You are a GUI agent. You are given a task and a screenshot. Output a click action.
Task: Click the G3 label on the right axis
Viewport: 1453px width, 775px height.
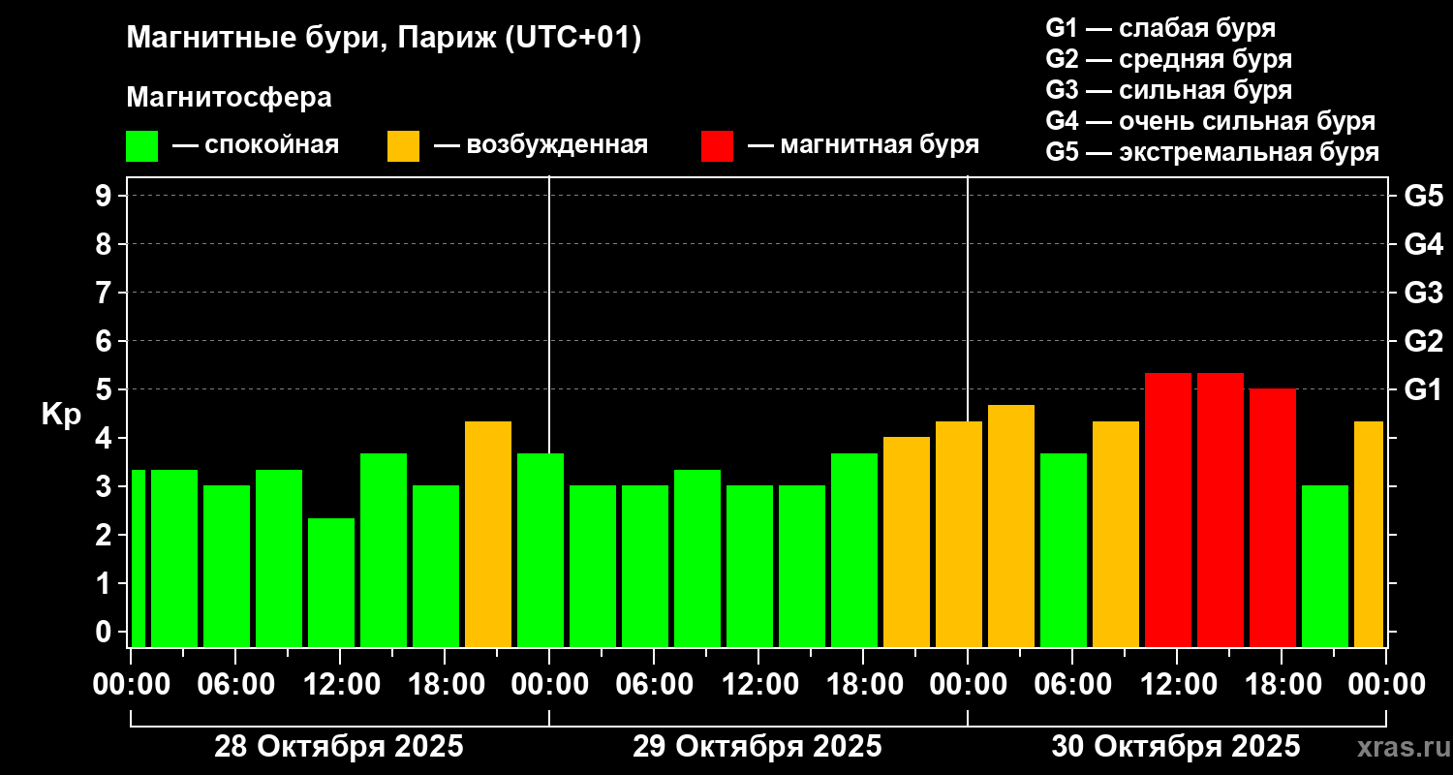pos(1423,293)
